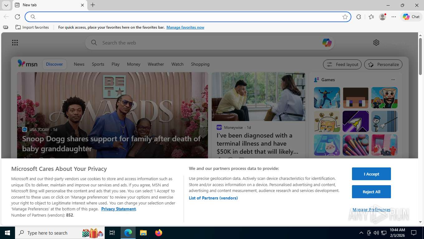
Task: Open the user profile avatar
Action: point(383,17)
